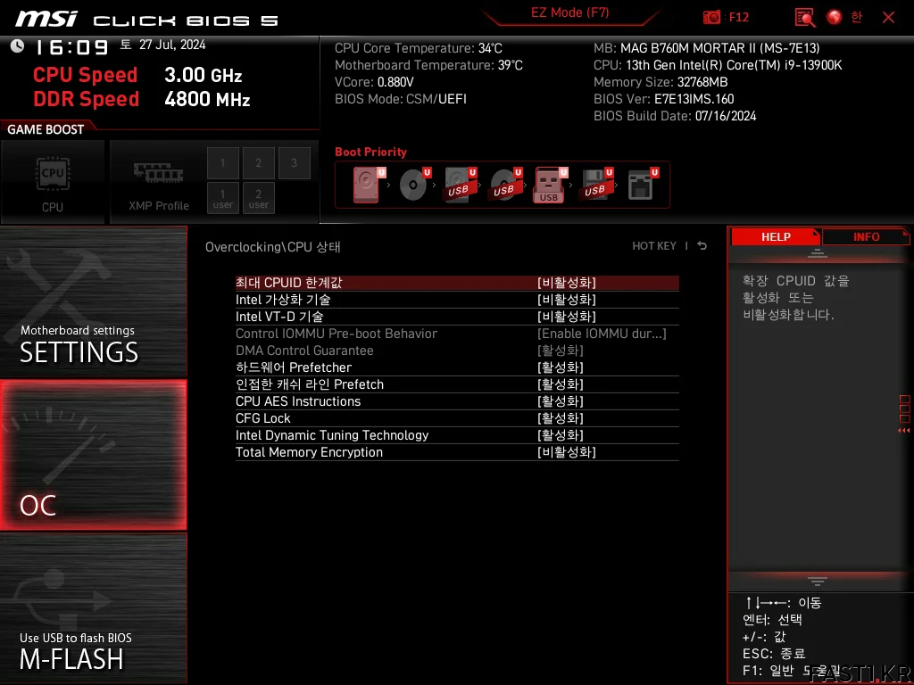Select the highlighted USB key boot icon
The width and height of the screenshot is (914, 685).
tap(551, 185)
